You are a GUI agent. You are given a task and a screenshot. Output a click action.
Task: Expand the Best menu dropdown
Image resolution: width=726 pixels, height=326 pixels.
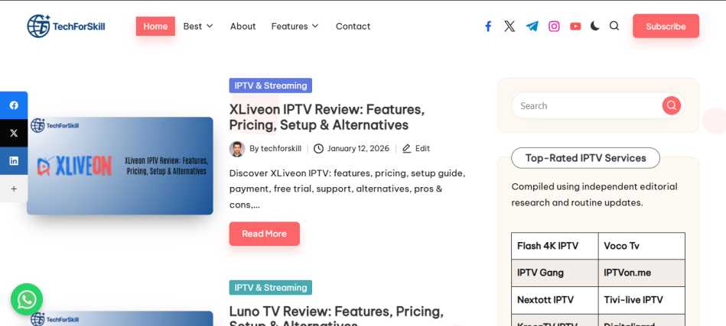click(198, 26)
